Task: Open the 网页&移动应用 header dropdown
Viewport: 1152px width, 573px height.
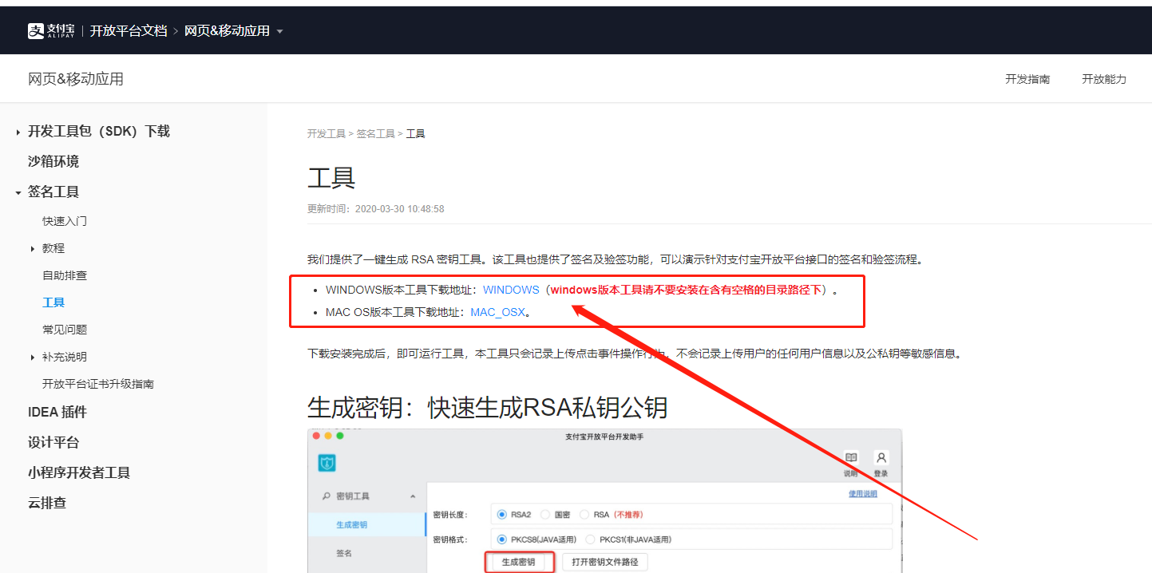Action: click(279, 32)
